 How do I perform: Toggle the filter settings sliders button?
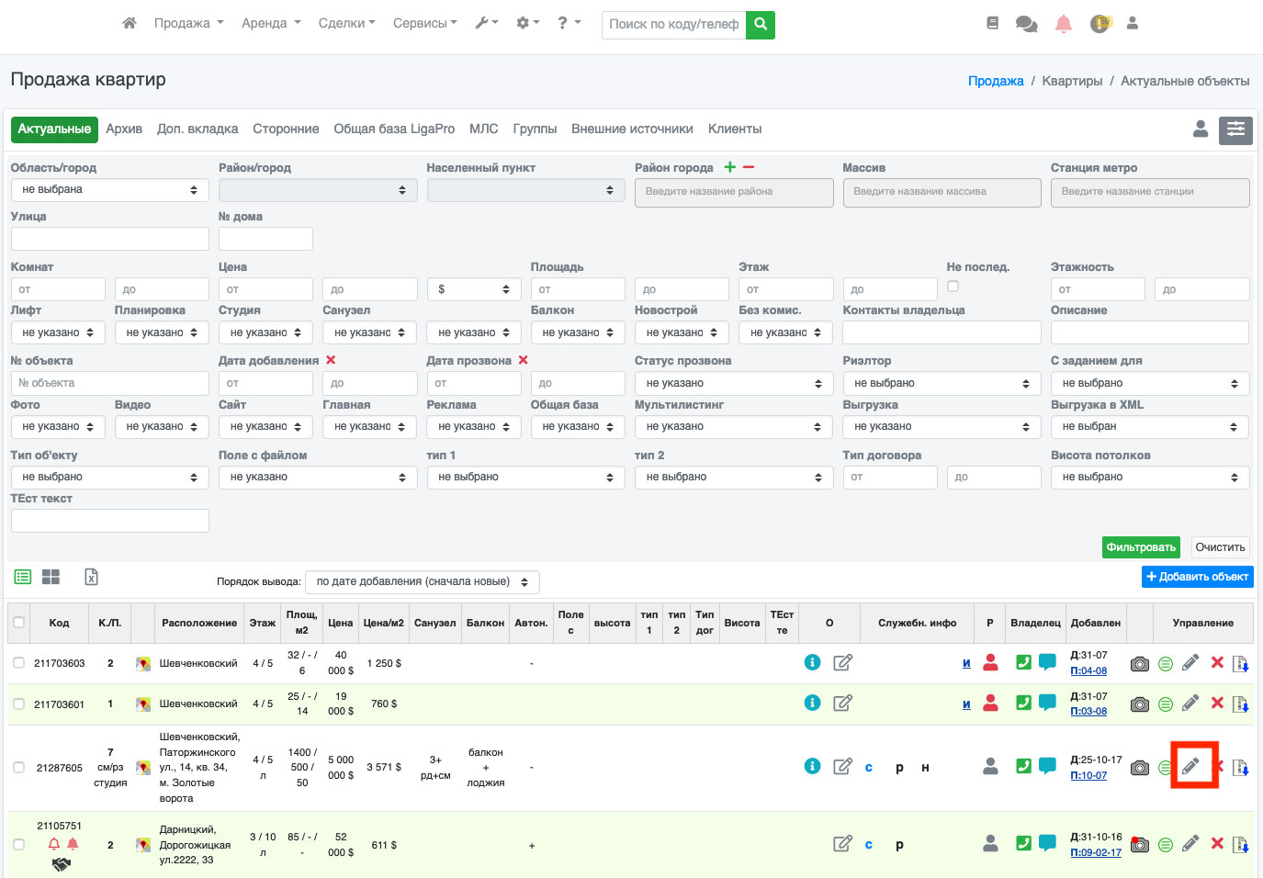pos(1235,129)
